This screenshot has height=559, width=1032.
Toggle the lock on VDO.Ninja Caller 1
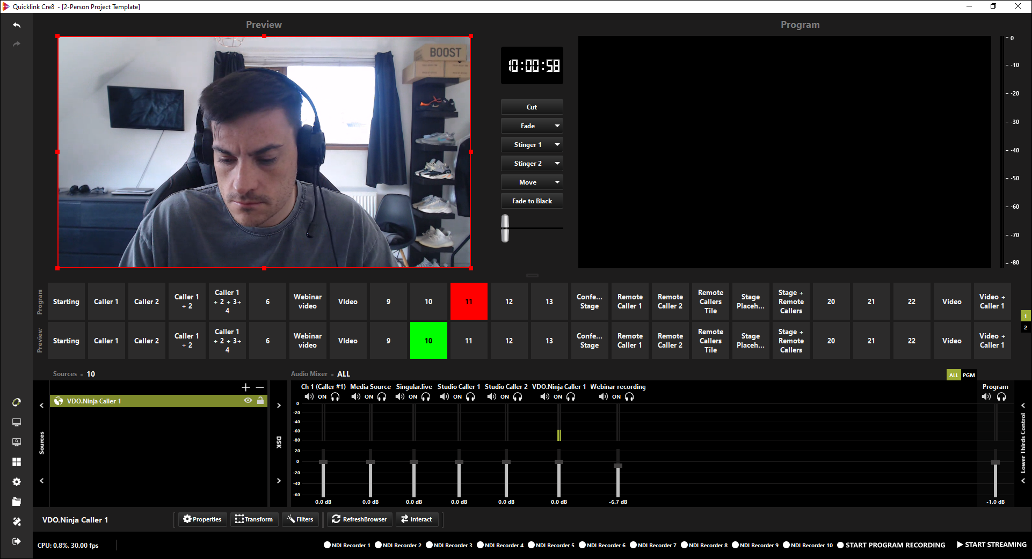click(x=260, y=401)
